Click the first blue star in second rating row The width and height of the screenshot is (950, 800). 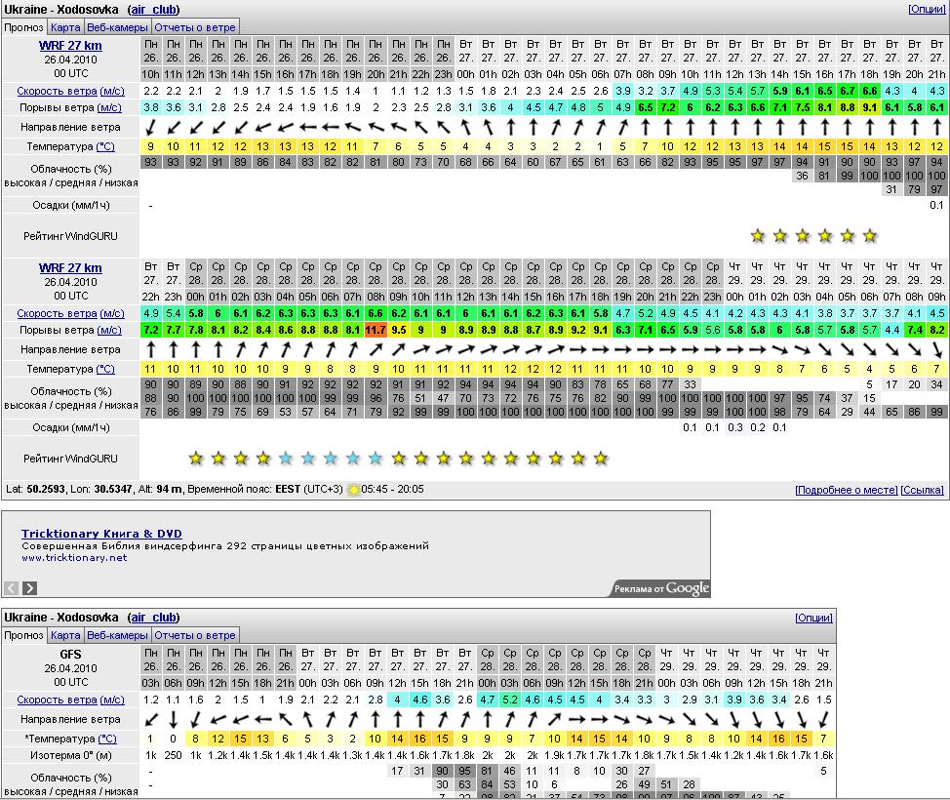[x=286, y=459]
